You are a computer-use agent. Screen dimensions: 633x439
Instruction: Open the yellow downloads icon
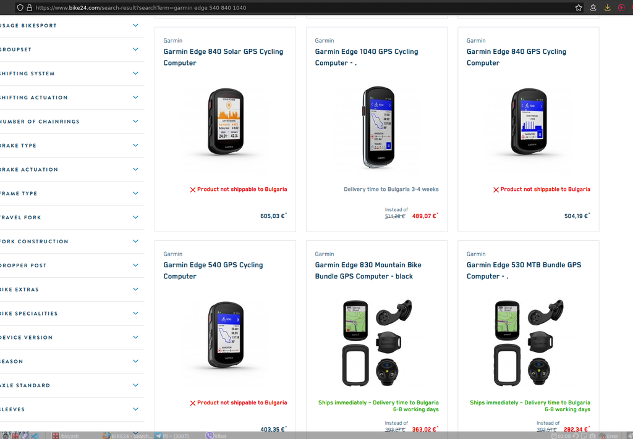click(x=607, y=7)
